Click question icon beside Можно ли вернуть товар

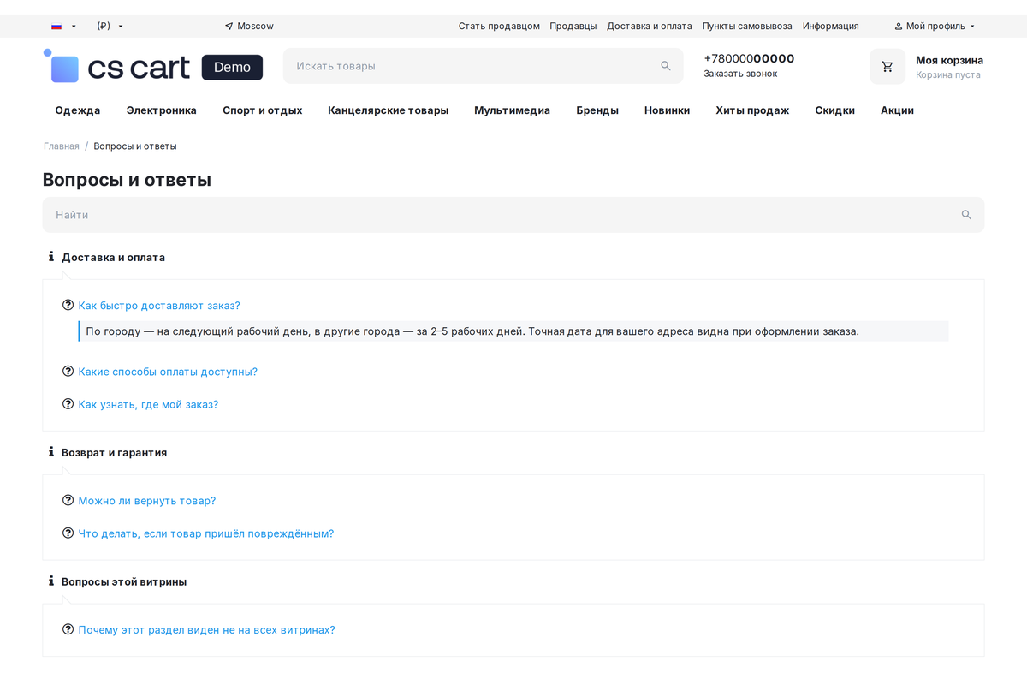(68, 500)
